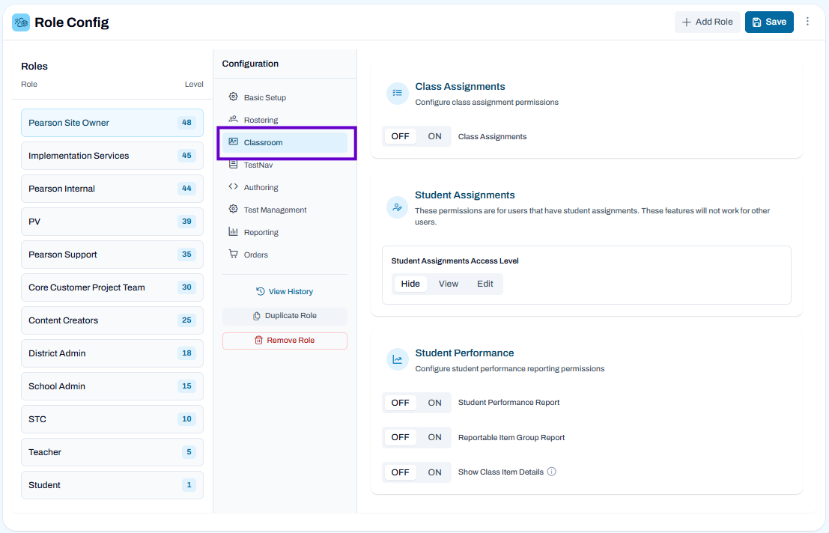Click the Student Performance section heading
829x533 pixels.
point(464,353)
